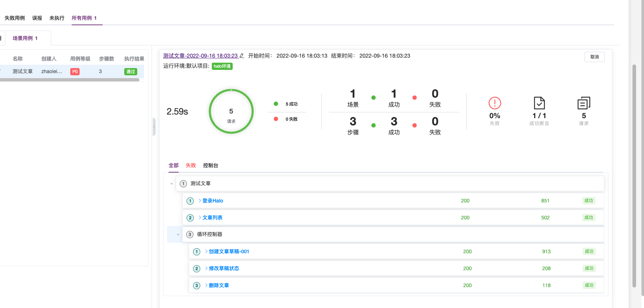644x308 pixels.
Task: Click response time 208 of 修改草稿状态
Action: coord(546,268)
